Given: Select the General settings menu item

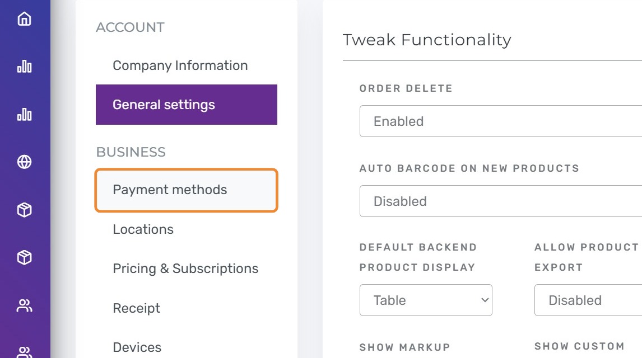Looking at the screenshot, I should click(x=187, y=105).
